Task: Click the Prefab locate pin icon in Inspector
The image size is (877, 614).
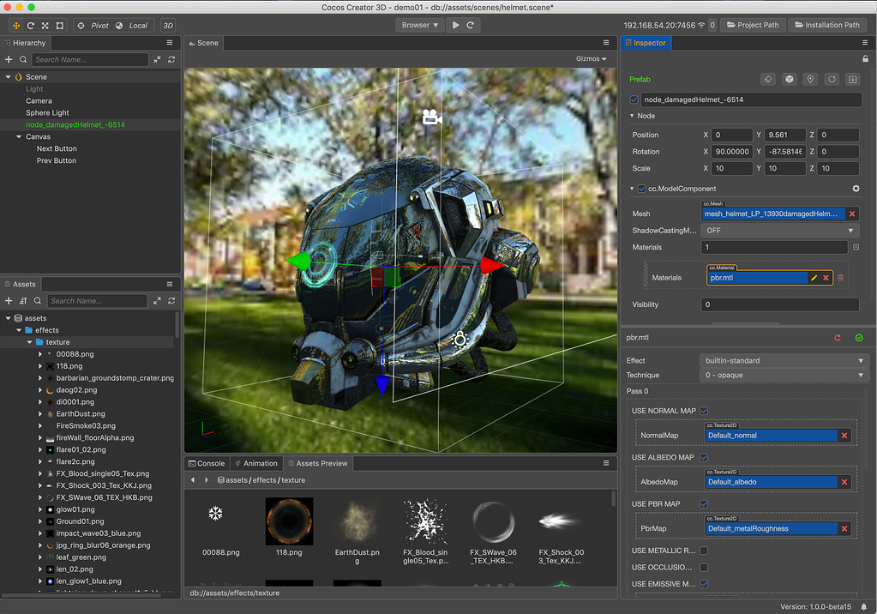Action: coord(809,79)
